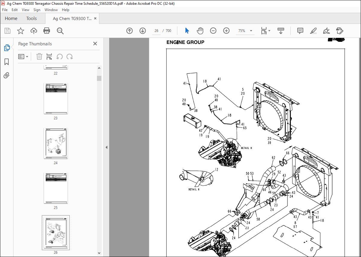Viewport: 361px width, 257px height.
Task: Zoom out with minus button
Action: click(213, 31)
